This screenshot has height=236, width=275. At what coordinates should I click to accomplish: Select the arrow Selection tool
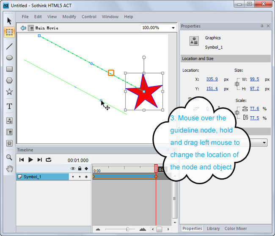pos(9,21)
